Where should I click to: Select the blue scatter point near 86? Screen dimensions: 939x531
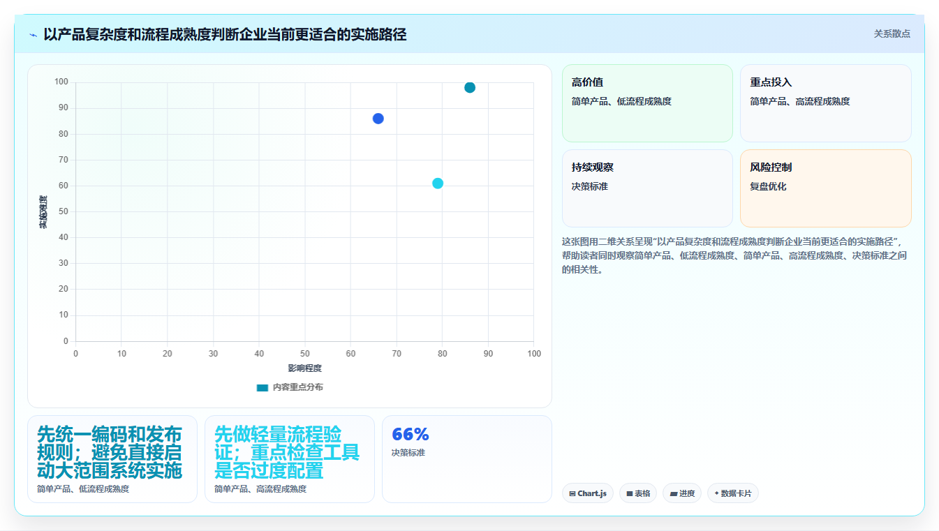pyautogui.click(x=378, y=119)
